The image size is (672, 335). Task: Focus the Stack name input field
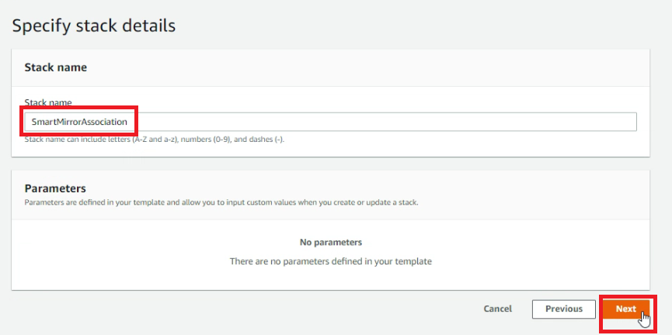coord(330,122)
